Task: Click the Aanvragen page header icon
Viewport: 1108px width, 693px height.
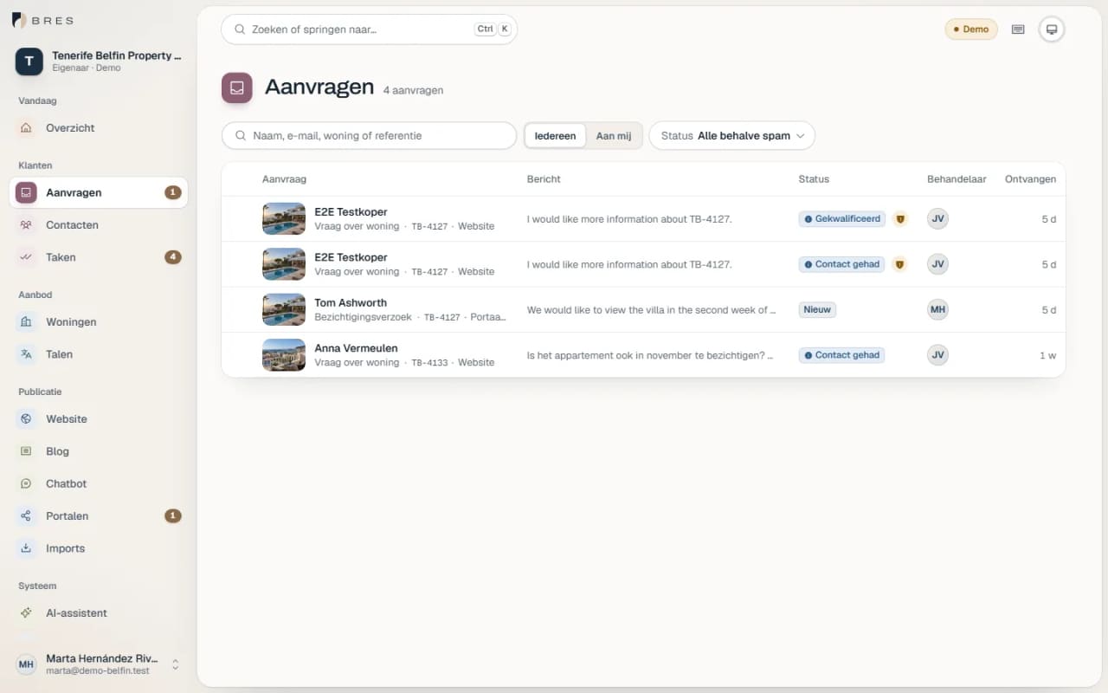Action: pyautogui.click(x=237, y=87)
